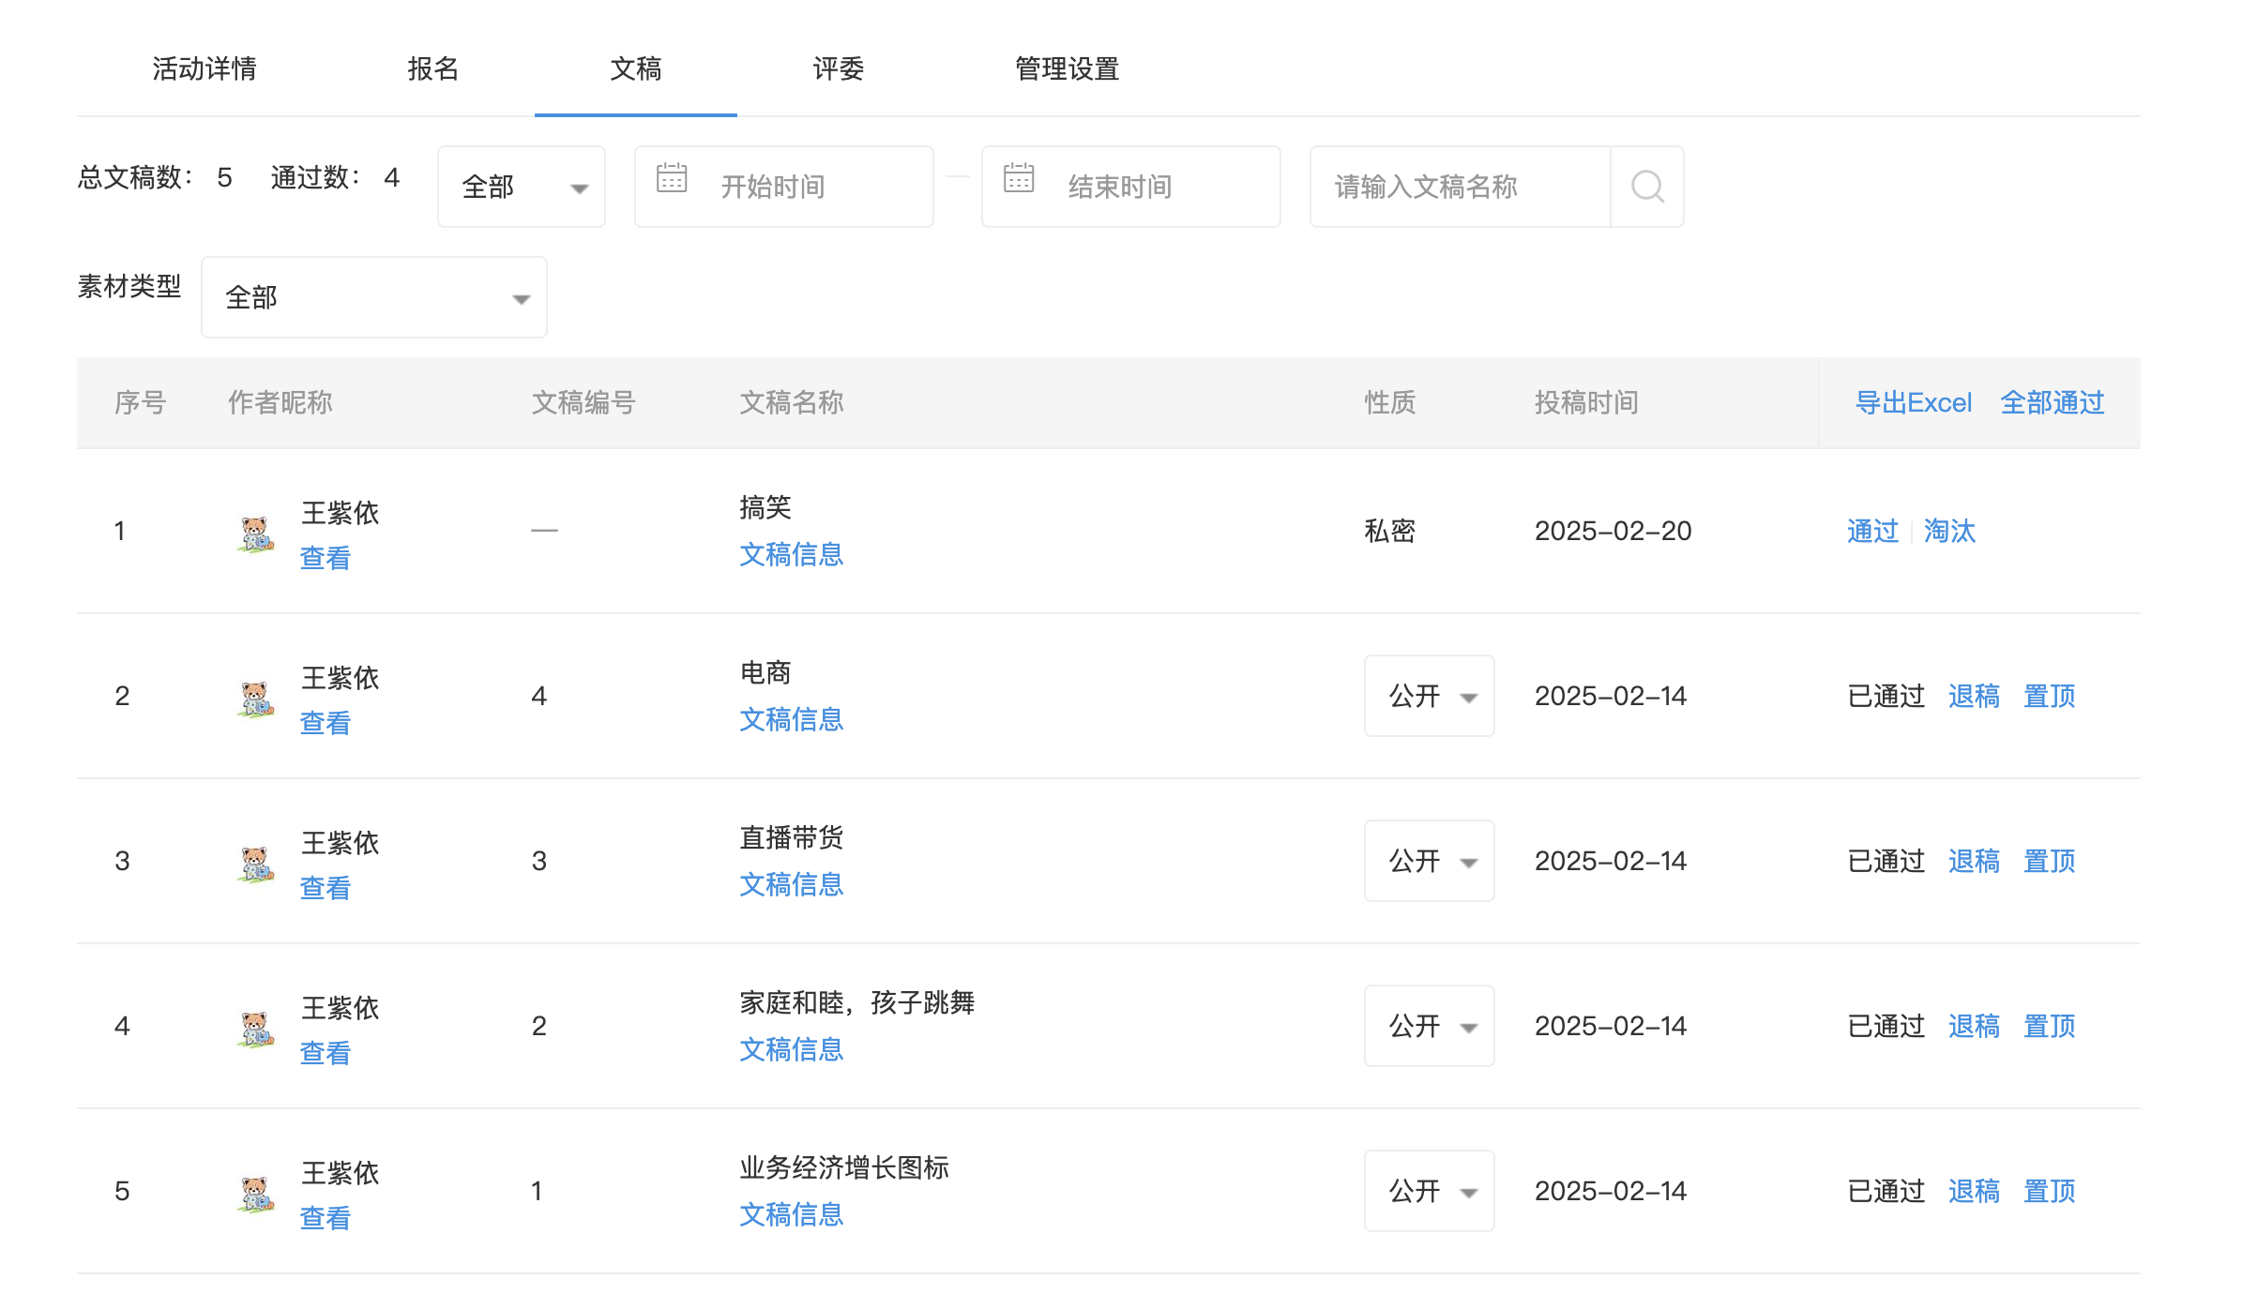This screenshot has width=2242, height=1294.
Task: Open 公开 dropdown for 业务经济增长图标 row
Action: (x=1429, y=1191)
